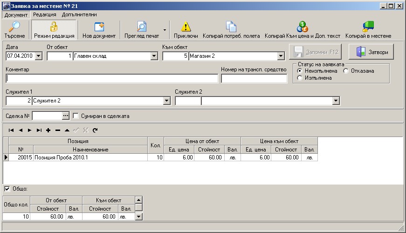Click the totals table scrollbar thumb
The height and width of the screenshot is (233, 406).
click(x=139, y=207)
